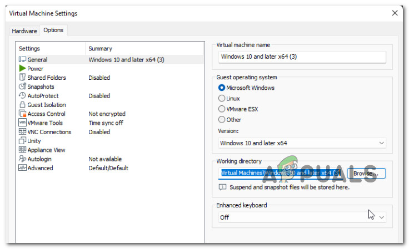Click the Virtual machine name field
The width and height of the screenshot is (409, 249).
coord(302,57)
